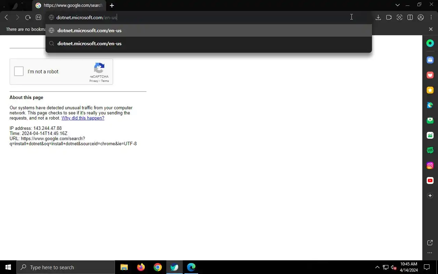Open the green ring sidebar icon
Screen dimensions: 438x274
click(x=430, y=43)
